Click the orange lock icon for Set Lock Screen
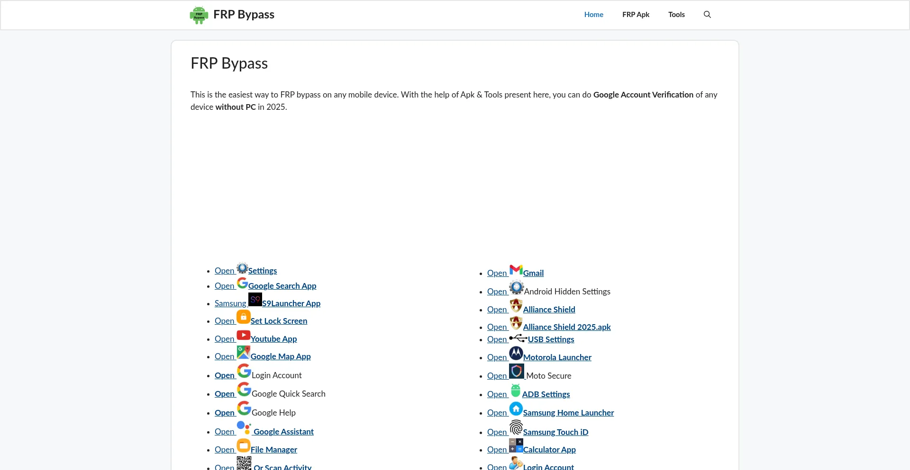 pos(244,317)
